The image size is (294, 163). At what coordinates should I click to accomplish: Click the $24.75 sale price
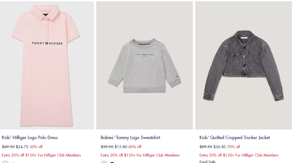(22, 147)
